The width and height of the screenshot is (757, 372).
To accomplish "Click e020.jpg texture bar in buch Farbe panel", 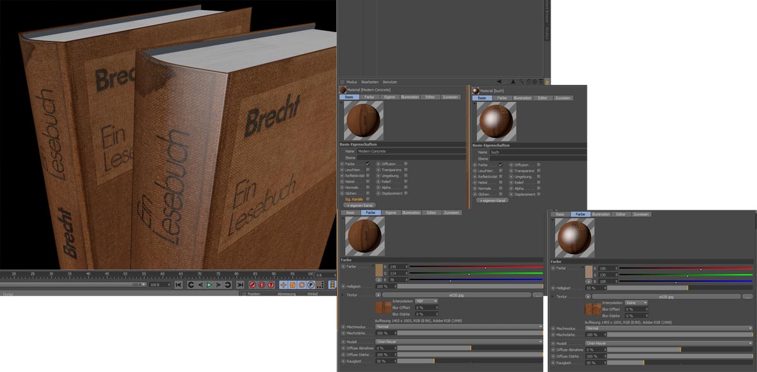I will click(x=666, y=296).
